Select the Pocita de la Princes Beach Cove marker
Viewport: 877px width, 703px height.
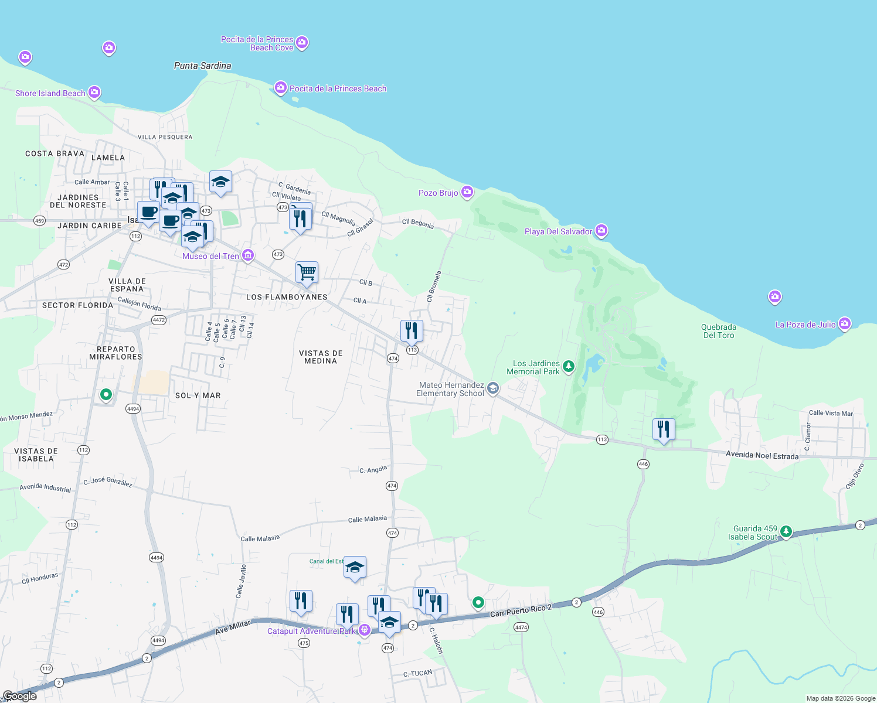point(302,42)
